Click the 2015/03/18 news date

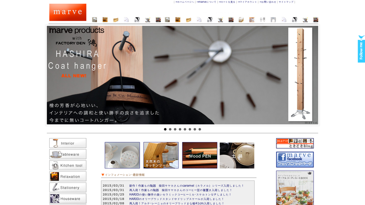pos(113,199)
